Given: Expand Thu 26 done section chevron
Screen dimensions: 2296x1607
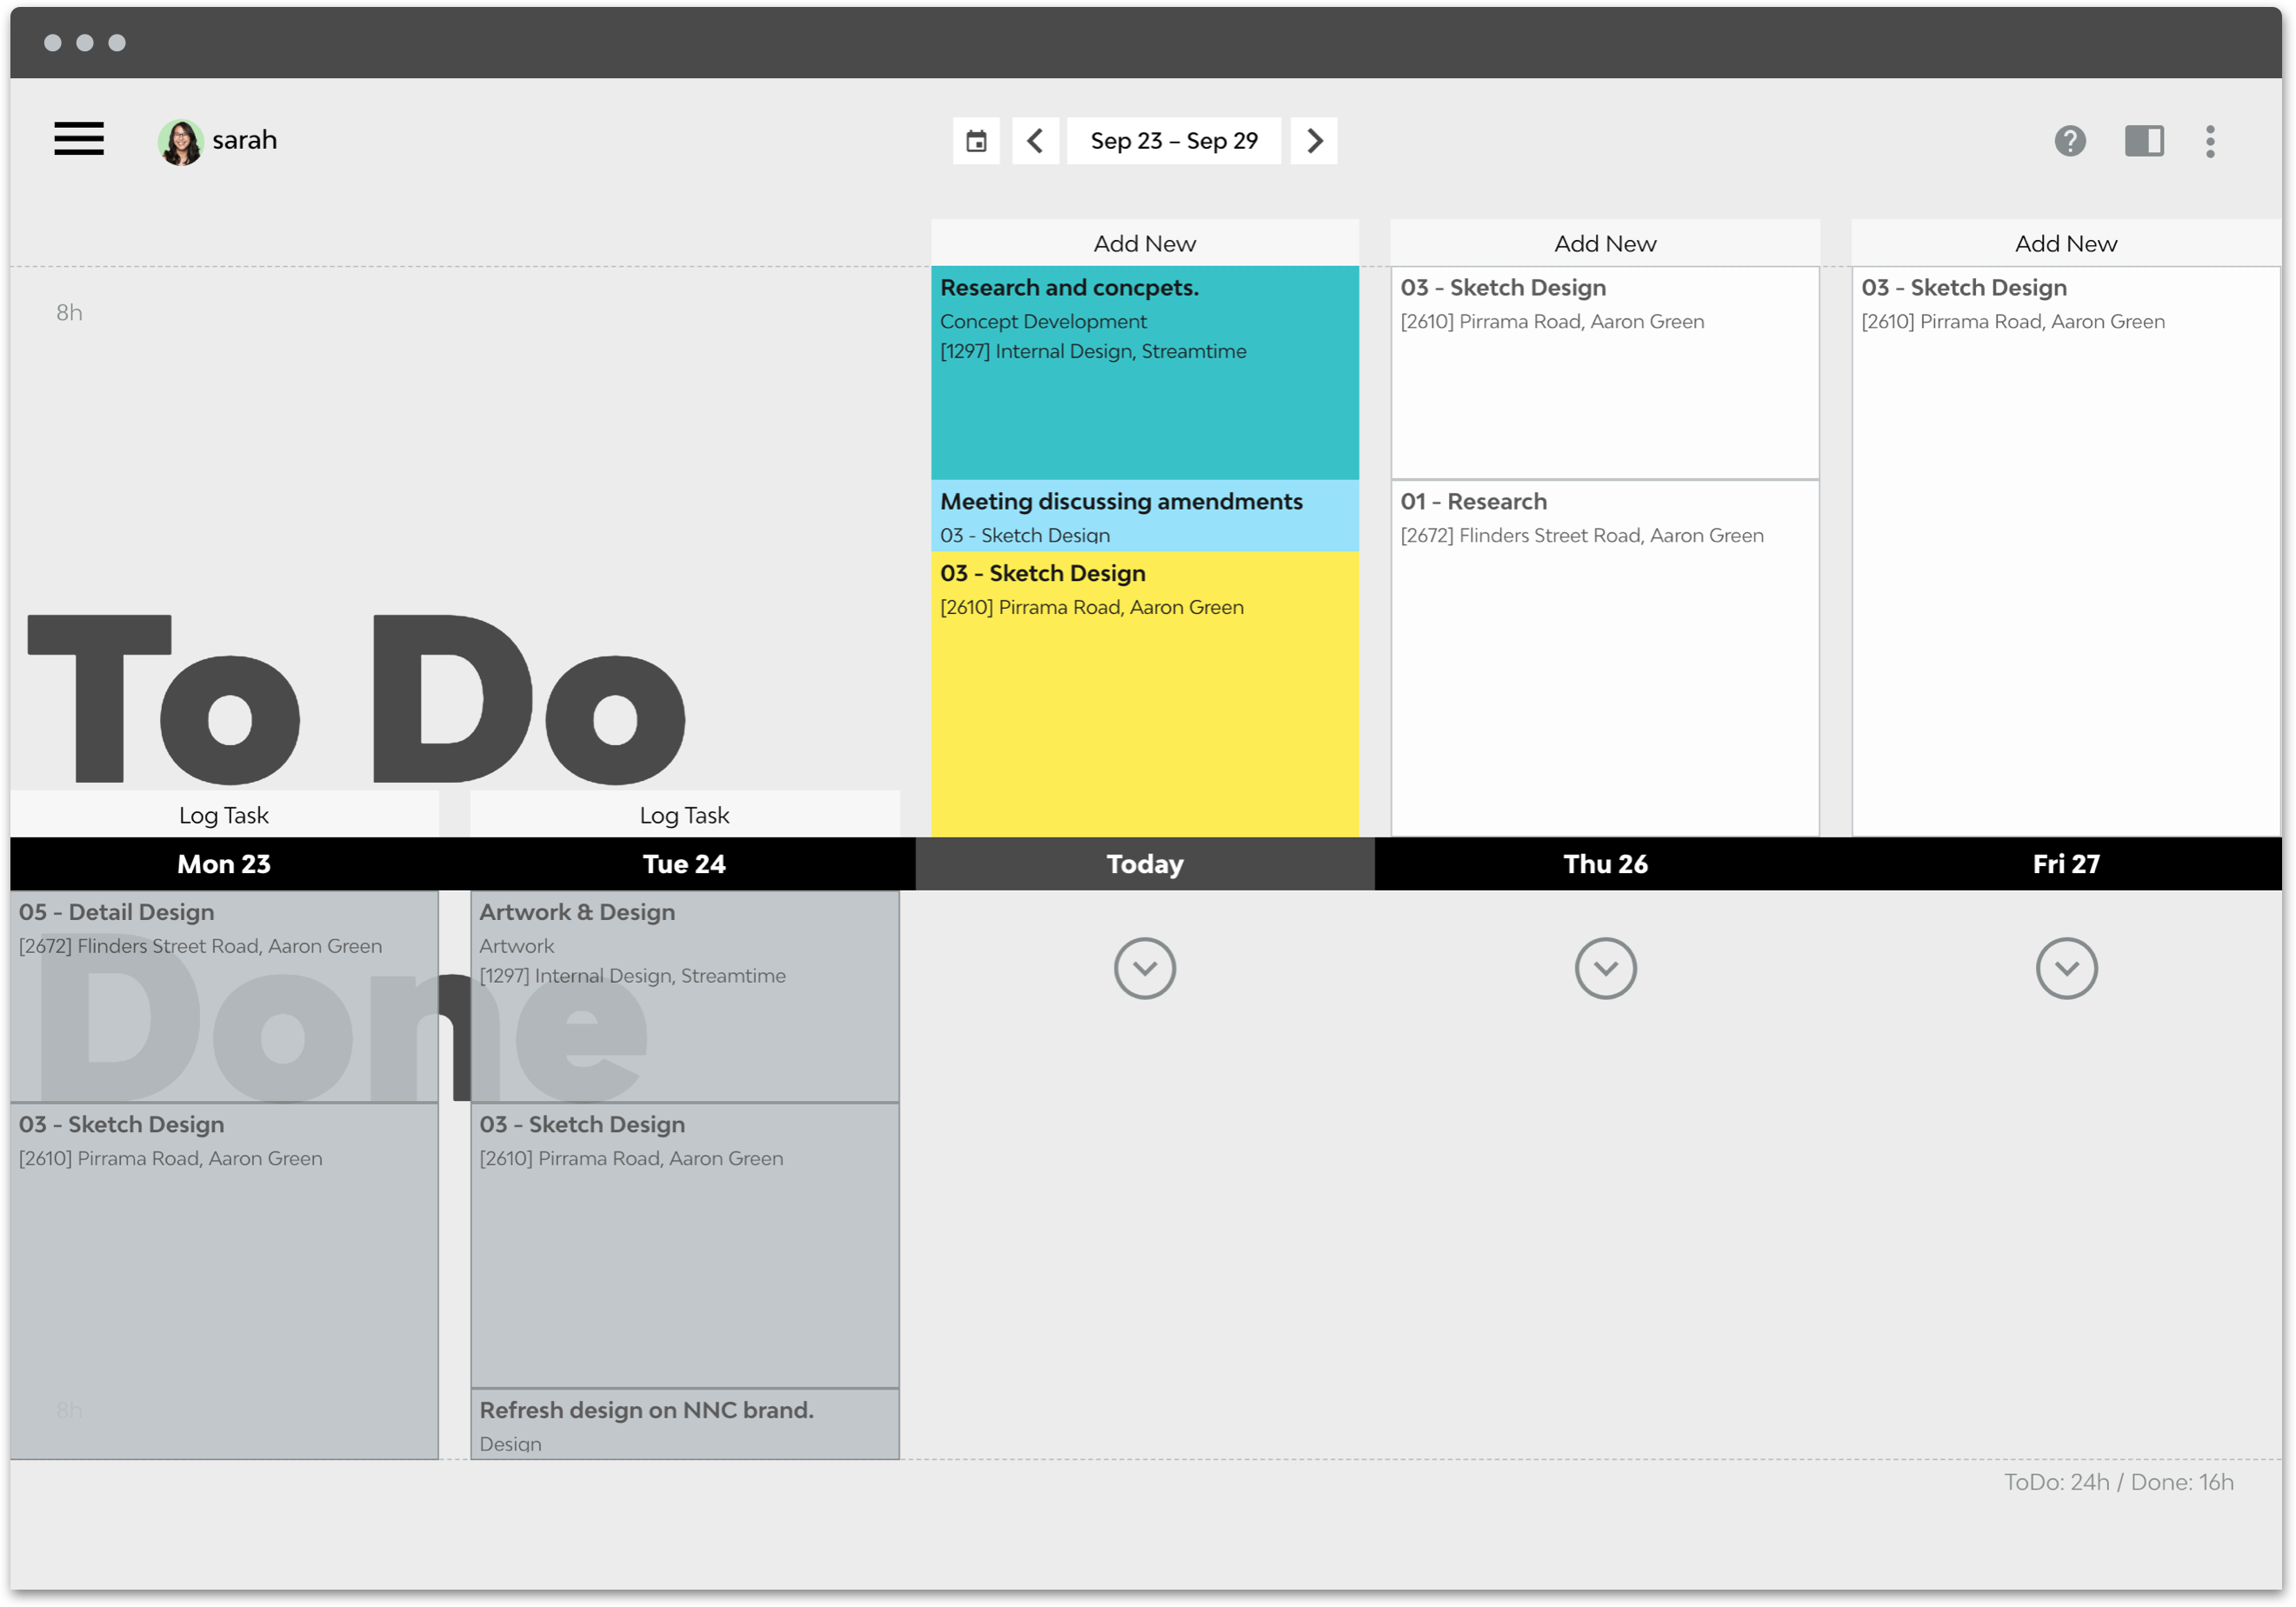Looking at the screenshot, I should pyautogui.click(x=1605, y=967).
